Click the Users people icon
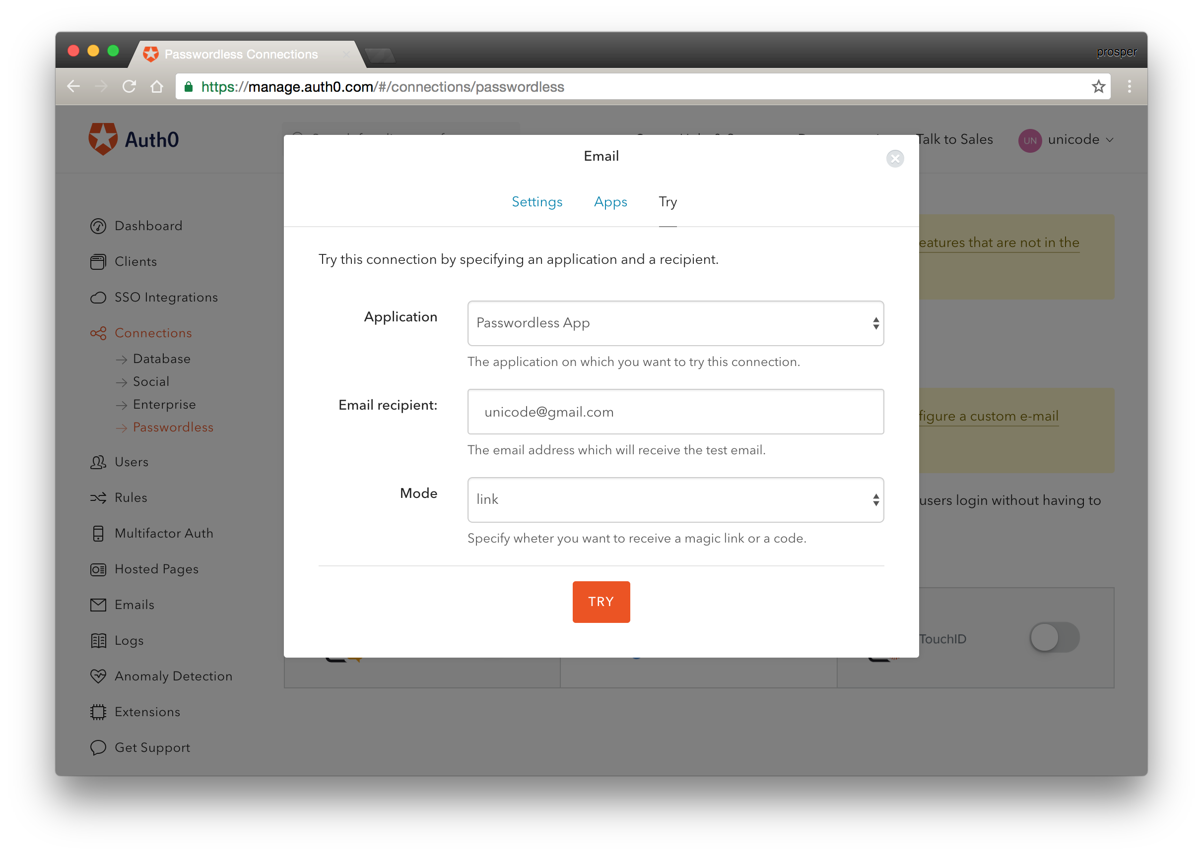Screen dimensions: 1203x855 [98, 462]
